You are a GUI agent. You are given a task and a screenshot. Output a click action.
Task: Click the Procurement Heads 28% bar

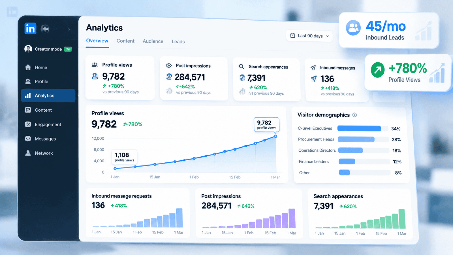356,139
